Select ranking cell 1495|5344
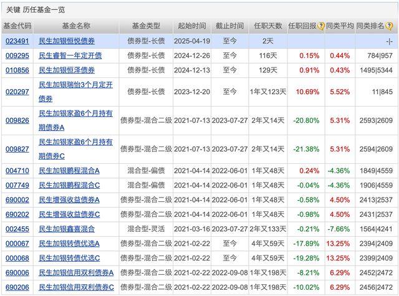The width and height of the screenshot is (399, 296). pyautogui.click(x=376, y=70)
